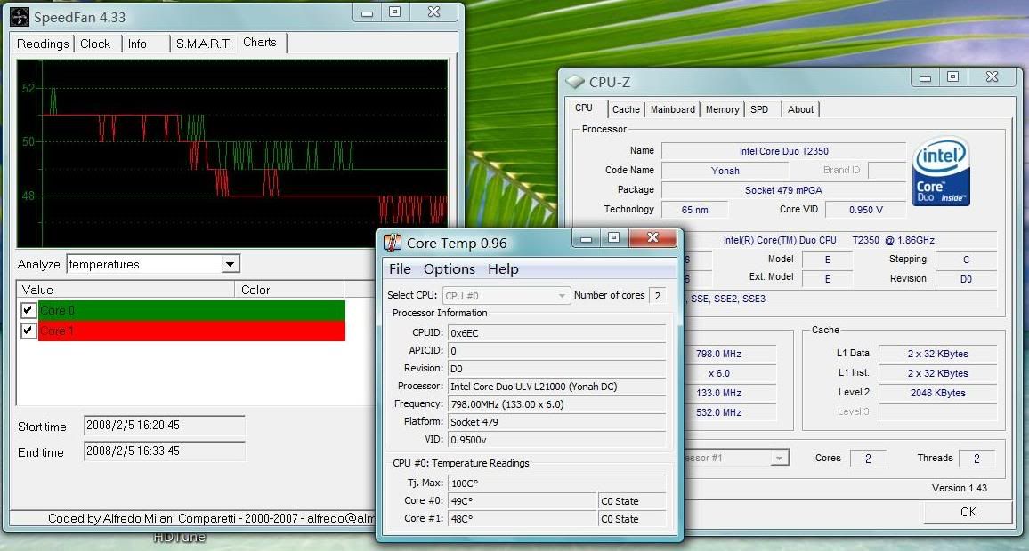Click the Code Name value 'Yonah'
This screenshot has width=1029, height=551.
pos(725,171)
